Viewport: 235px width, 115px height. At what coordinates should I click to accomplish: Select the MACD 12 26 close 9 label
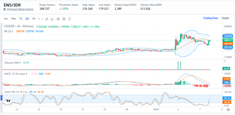pyautogui.click(x=16, y=74)
